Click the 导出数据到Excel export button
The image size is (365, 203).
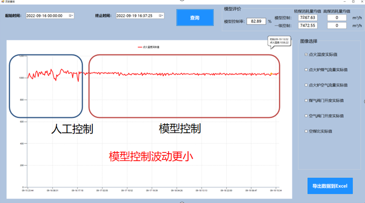click(x=330, y=186)
